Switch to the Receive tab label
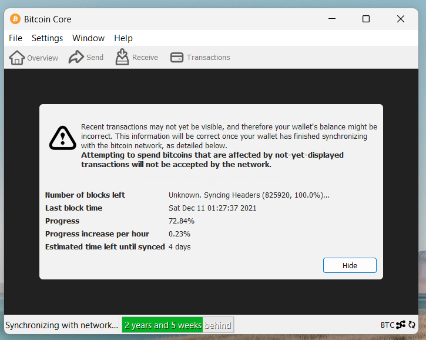 point(145,58)
